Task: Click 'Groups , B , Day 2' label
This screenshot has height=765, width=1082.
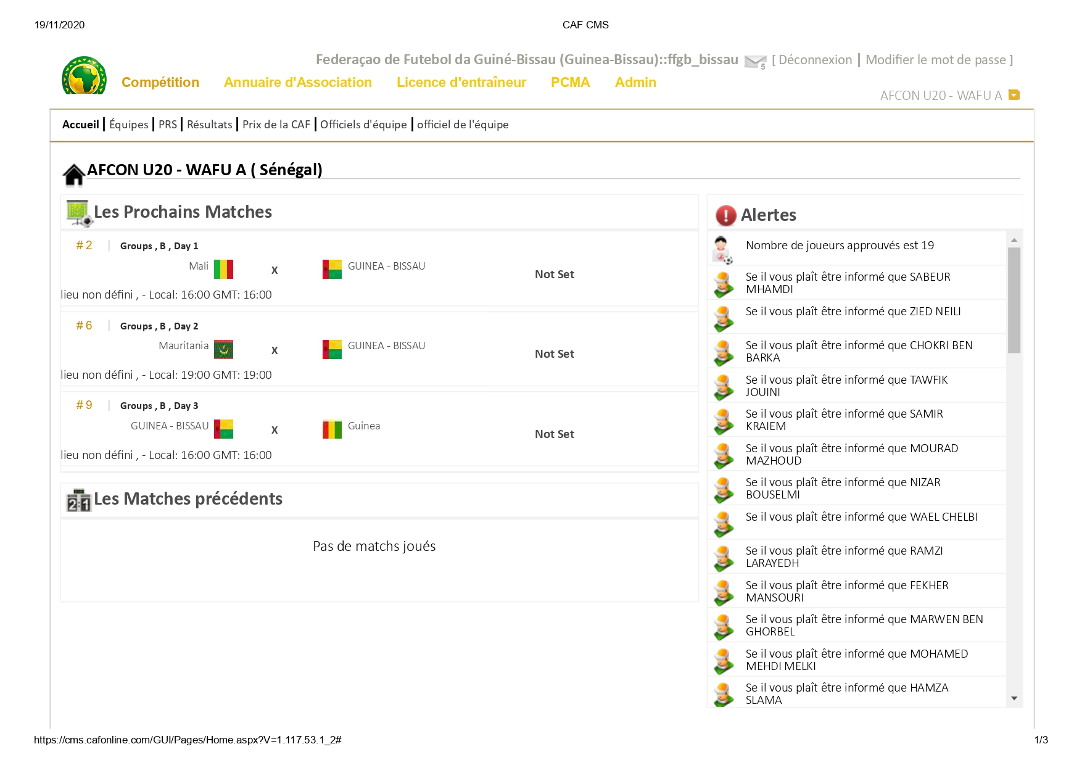Action: point(159,326)
